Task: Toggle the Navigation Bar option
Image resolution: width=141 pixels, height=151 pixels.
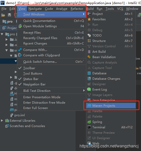Action: (x=51, y=84)
